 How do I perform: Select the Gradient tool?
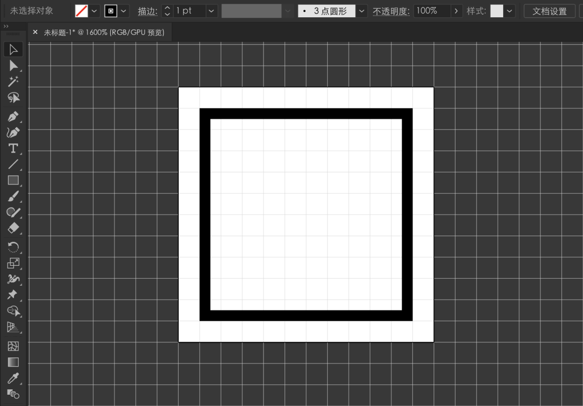click(x=13, y=362)
